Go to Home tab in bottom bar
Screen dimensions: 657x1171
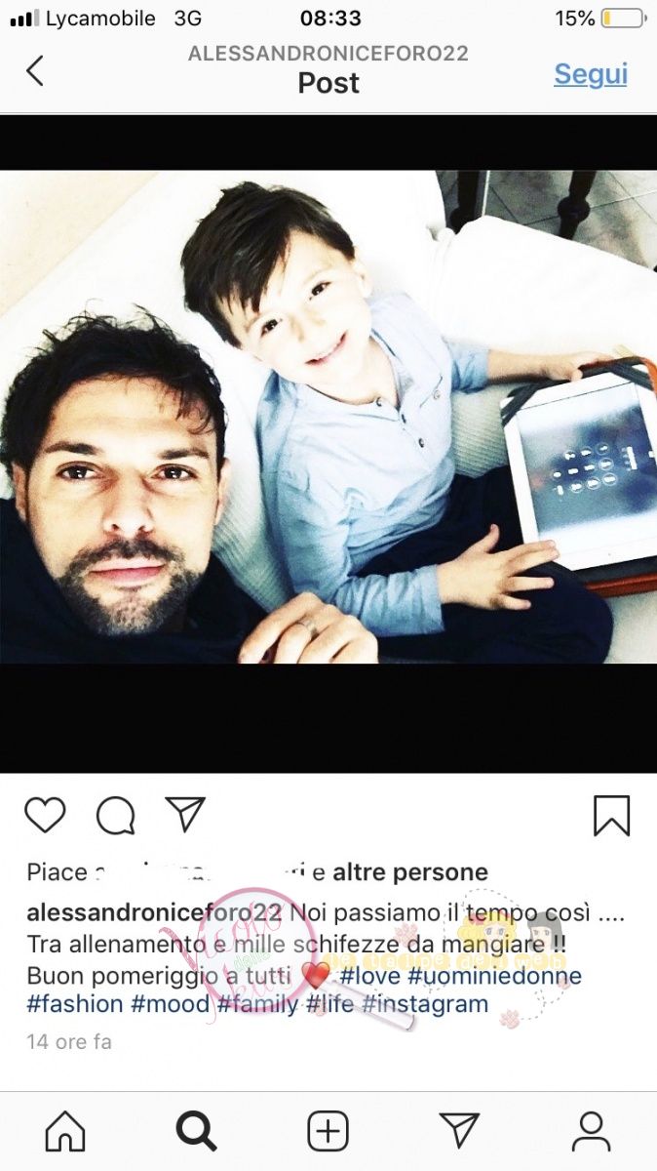click(65, 1131)
